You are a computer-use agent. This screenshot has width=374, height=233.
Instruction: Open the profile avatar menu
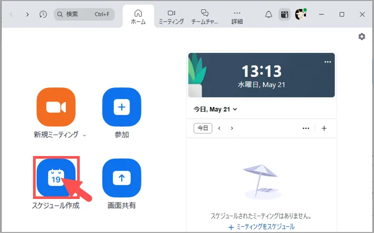(x=301, y=14)
